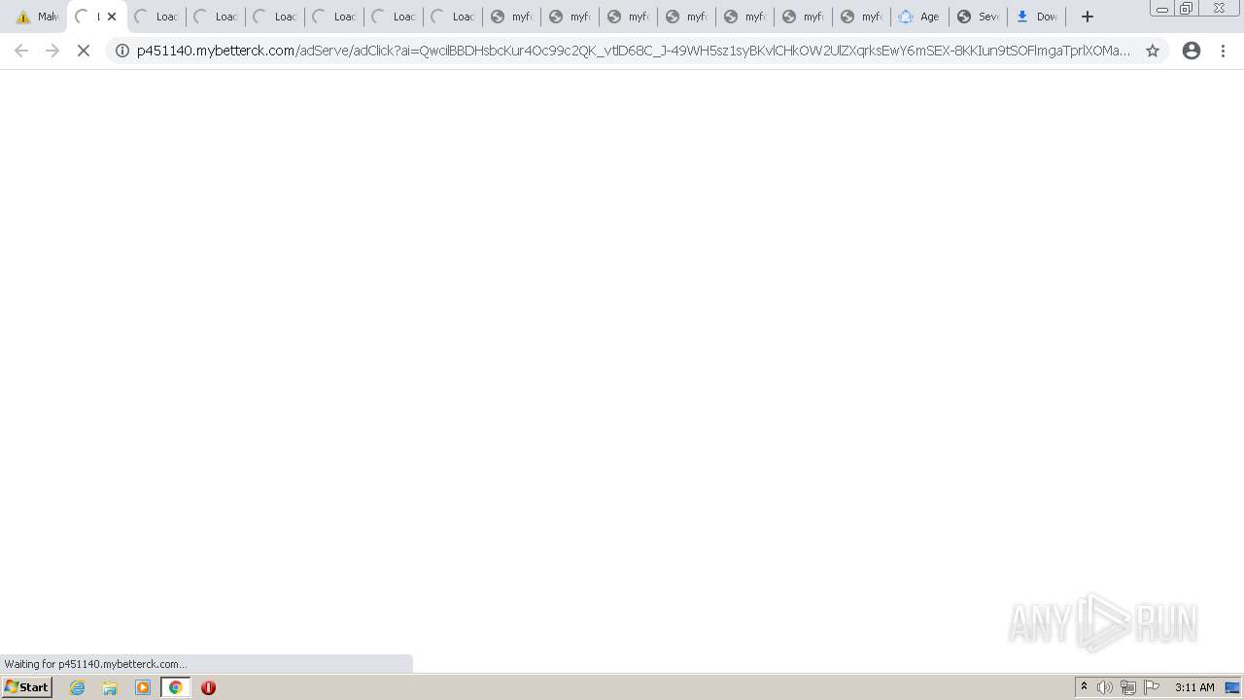Bookmark this page with the star

pos(1153,51)
